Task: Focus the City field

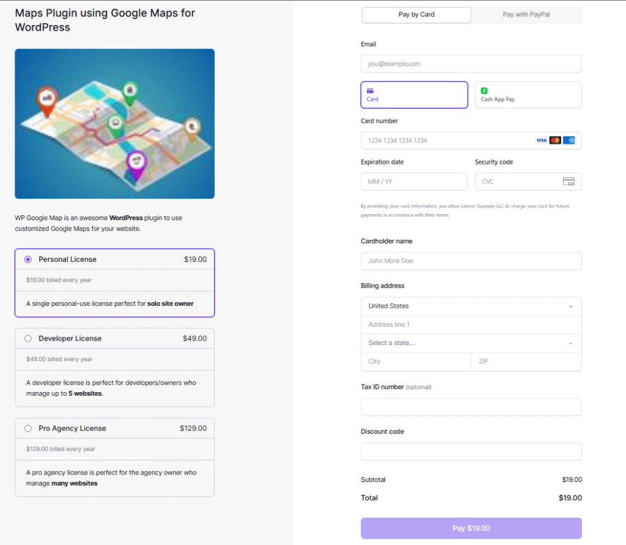Action: coord(416,361)
